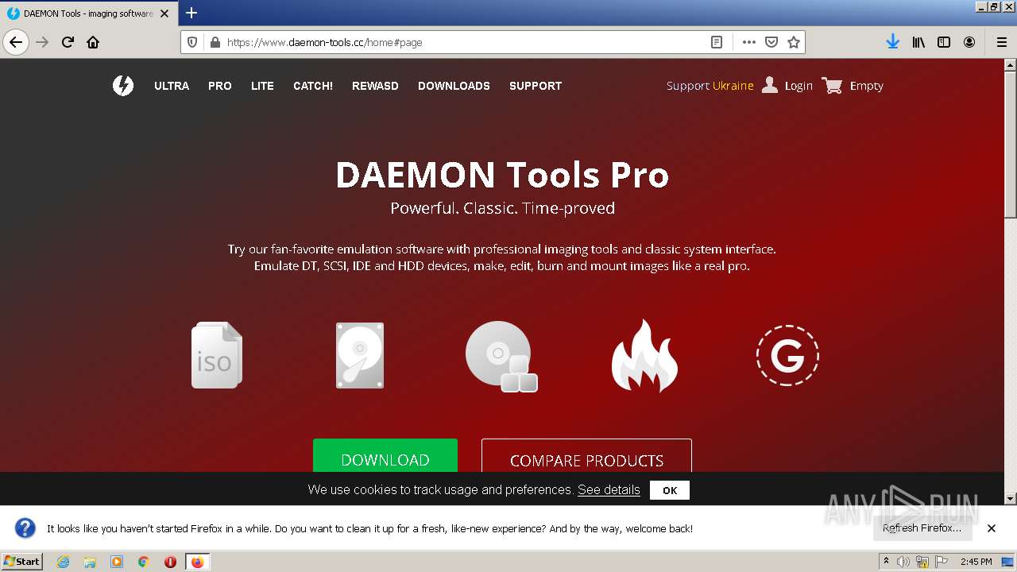Open the shopping cart icon
Viewport: 1017px width, 572px height.
point(833,85)
